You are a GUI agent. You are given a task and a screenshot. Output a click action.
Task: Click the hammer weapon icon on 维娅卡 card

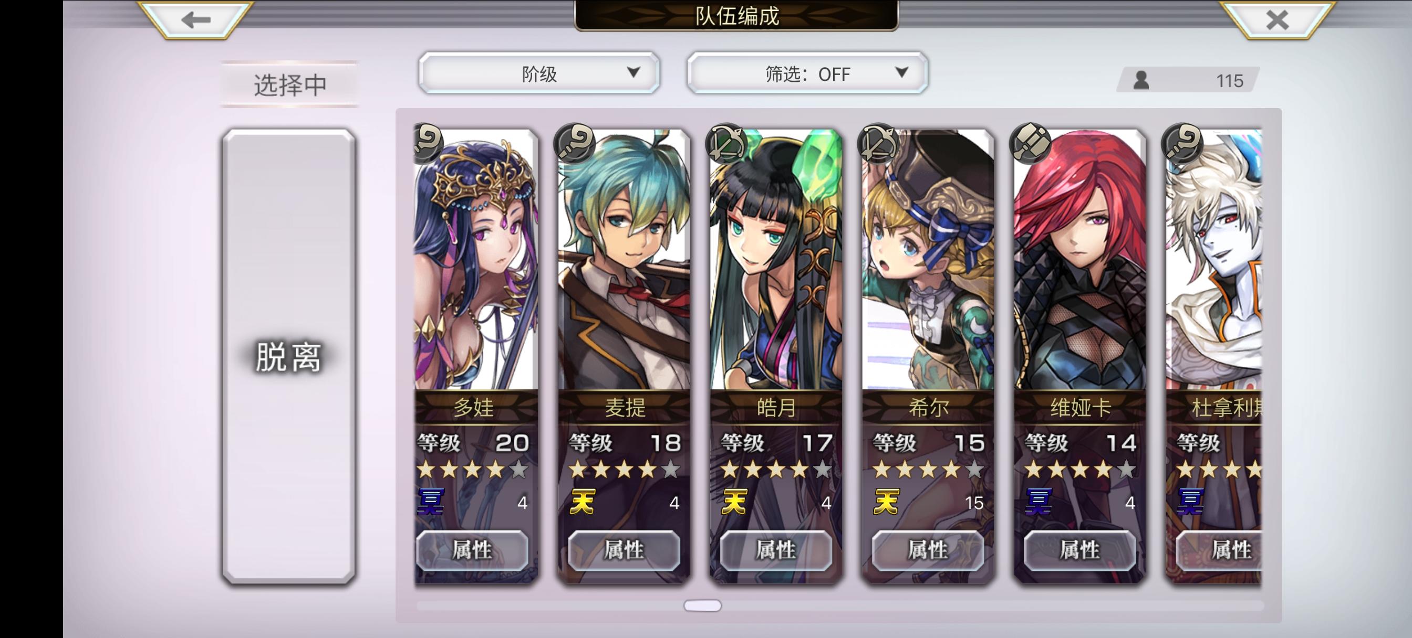point(1031,143)
